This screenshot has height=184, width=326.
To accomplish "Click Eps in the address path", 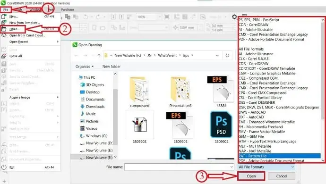I will click(x=186, y=55).
